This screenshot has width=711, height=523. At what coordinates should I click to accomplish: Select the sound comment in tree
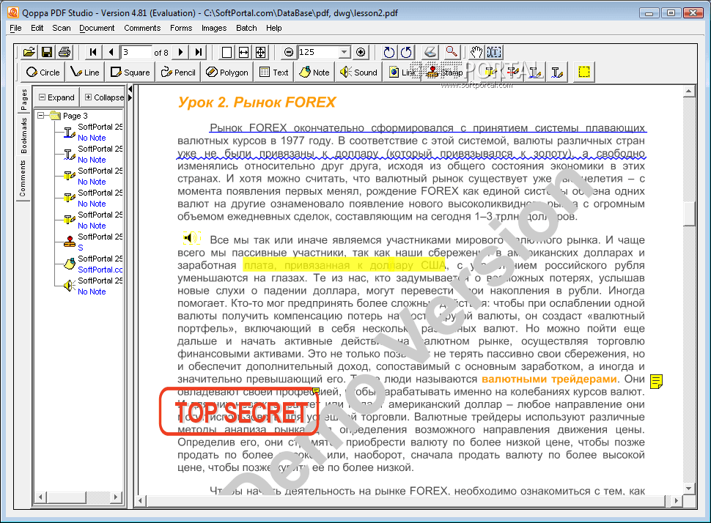tap(93, 286)
